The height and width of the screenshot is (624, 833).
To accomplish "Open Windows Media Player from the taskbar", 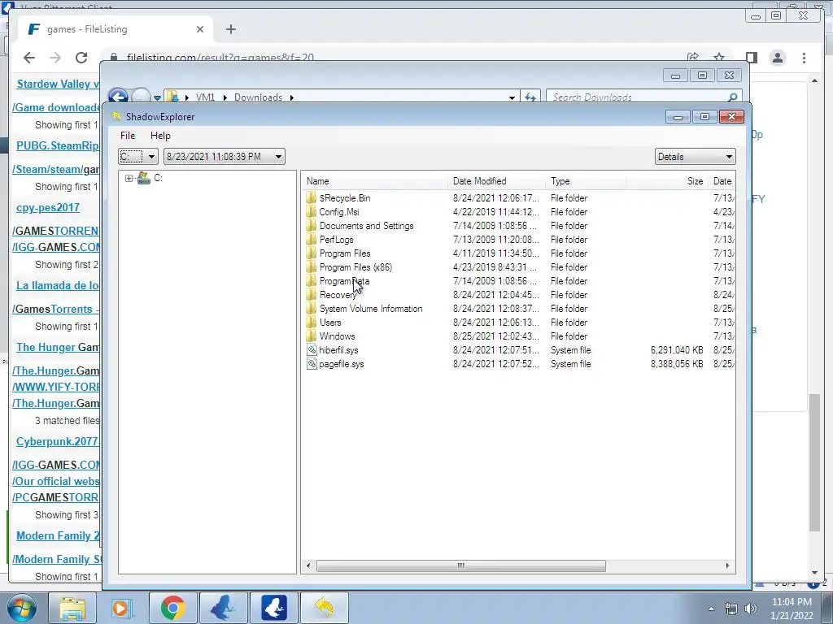I will coord(122,608).
